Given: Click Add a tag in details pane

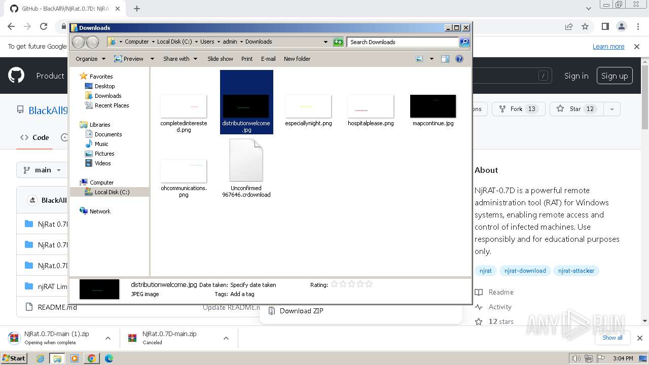Looking at the screenshot, I should (242, 294).
